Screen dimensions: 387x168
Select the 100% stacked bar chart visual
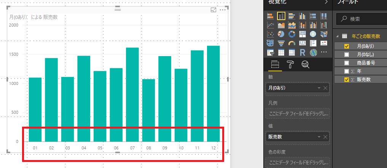[313, 16]
